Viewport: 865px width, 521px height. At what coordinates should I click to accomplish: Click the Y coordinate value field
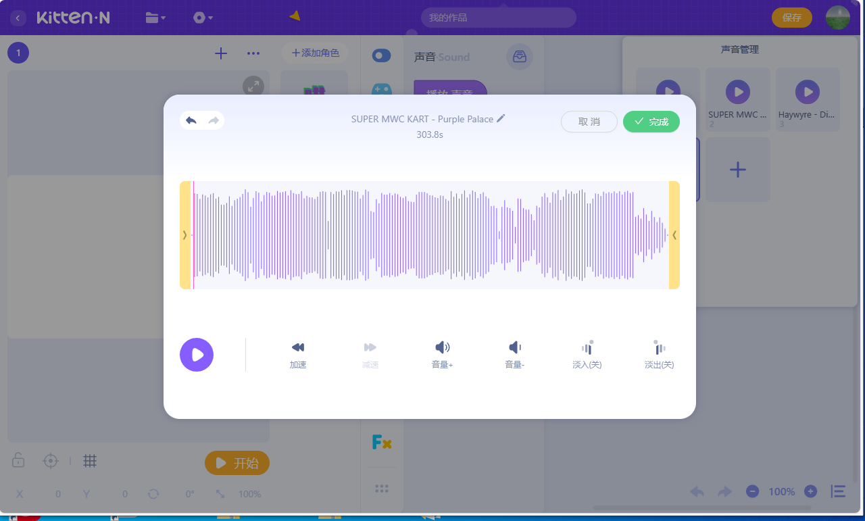tap(125, 494)
